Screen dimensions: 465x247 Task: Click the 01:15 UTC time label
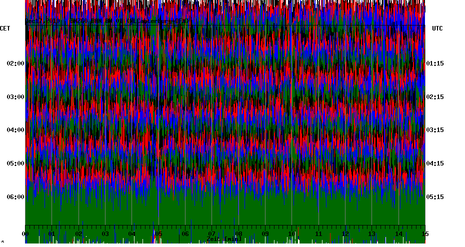tap(435, 63)
